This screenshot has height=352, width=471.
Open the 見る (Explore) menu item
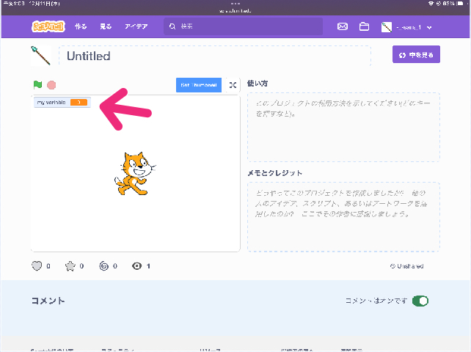[106, 26]
